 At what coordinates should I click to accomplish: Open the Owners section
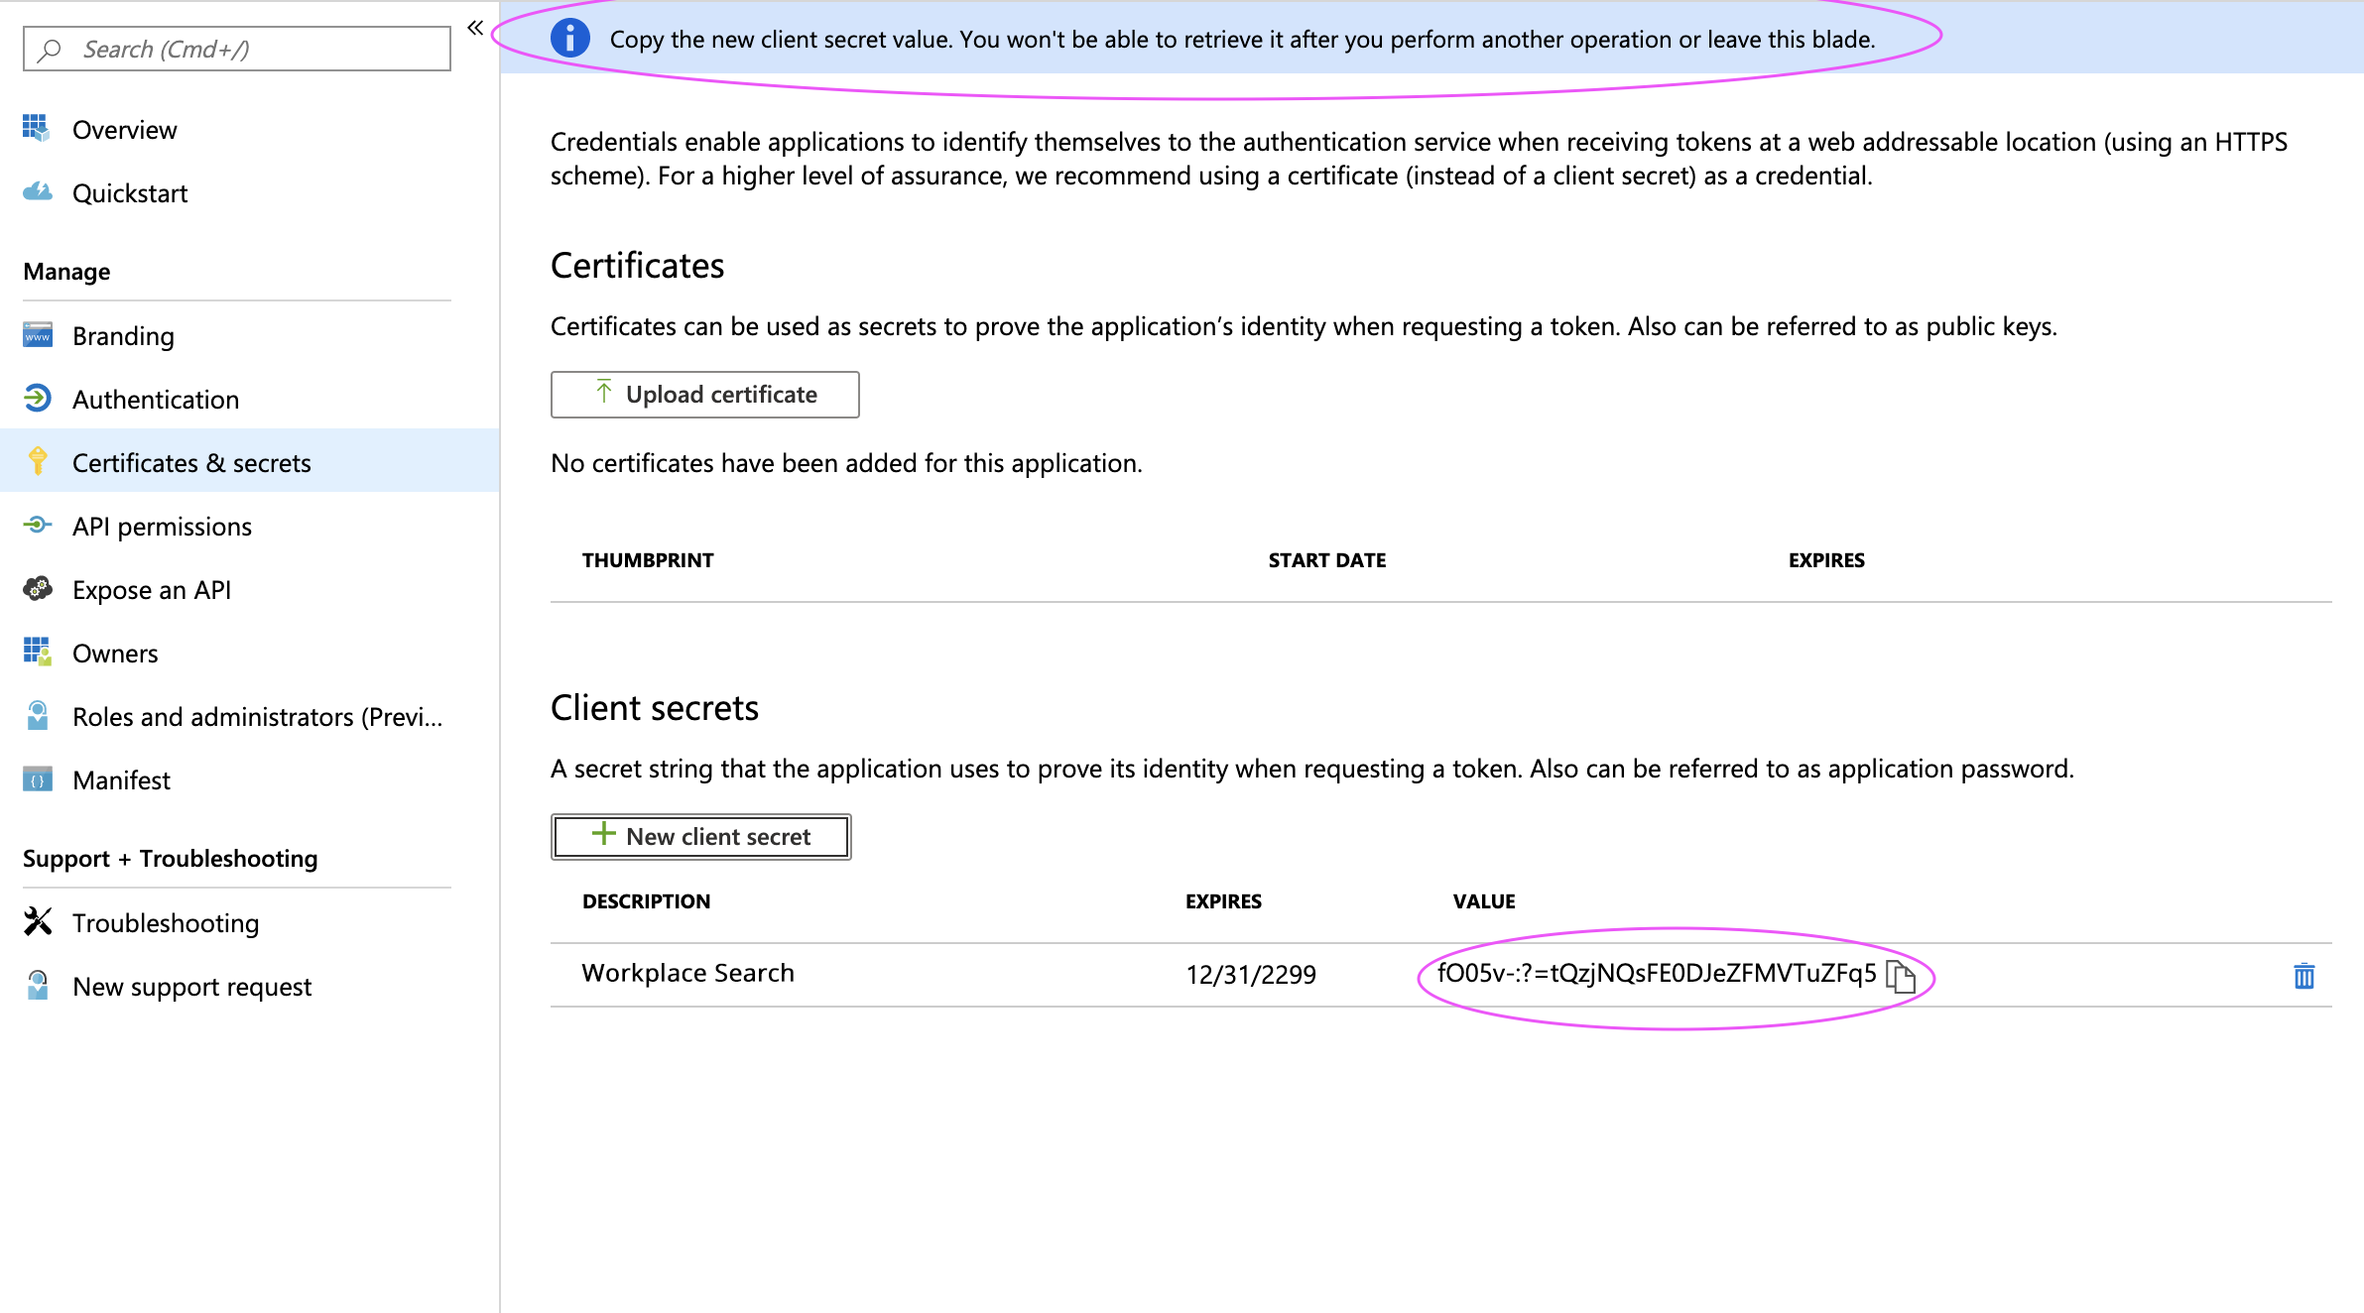point(115,654)
